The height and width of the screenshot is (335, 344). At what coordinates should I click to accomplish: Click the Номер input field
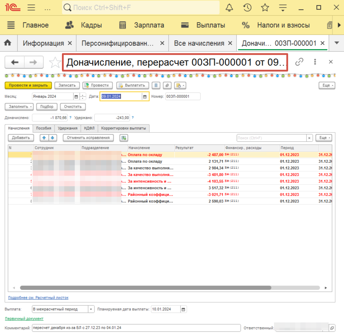(183, 96)
